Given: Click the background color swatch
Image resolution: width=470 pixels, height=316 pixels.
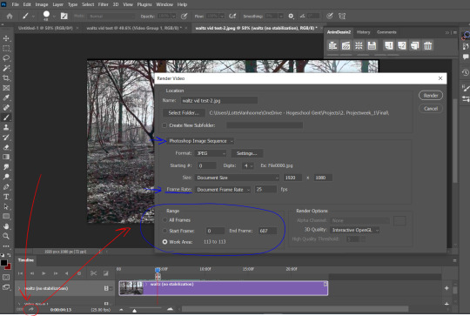Looking at the screenshot, I should pyautogui.click(x=9, y=266).
